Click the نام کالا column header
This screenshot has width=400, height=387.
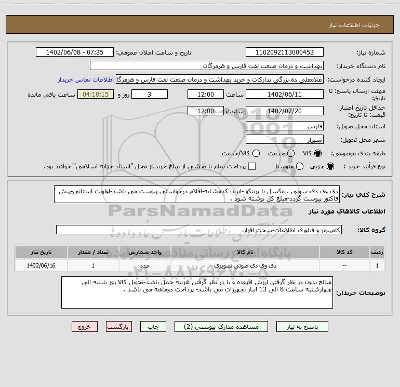point(245,252)
